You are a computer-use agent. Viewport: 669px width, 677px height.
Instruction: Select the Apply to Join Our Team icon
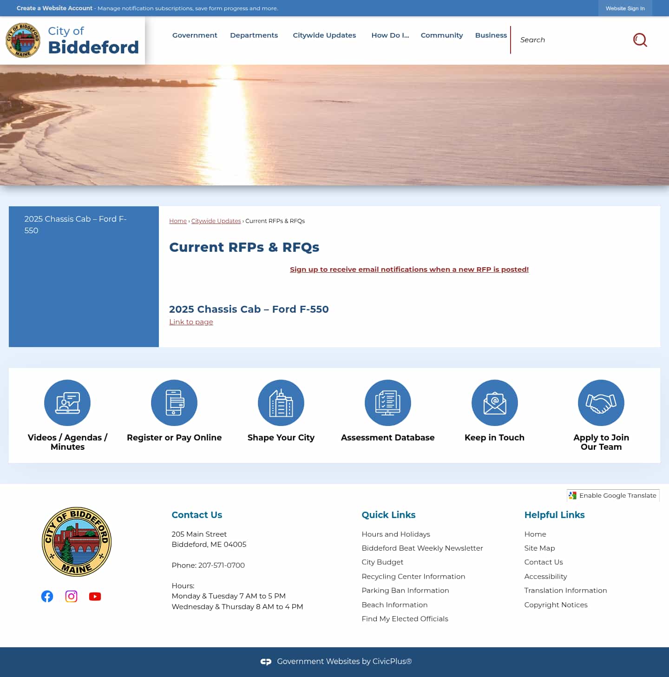pos(601,403)
